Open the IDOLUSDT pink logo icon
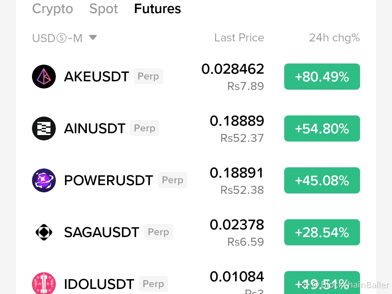Image resolution: width=392 pixels, height=294 pixels. 44,284
